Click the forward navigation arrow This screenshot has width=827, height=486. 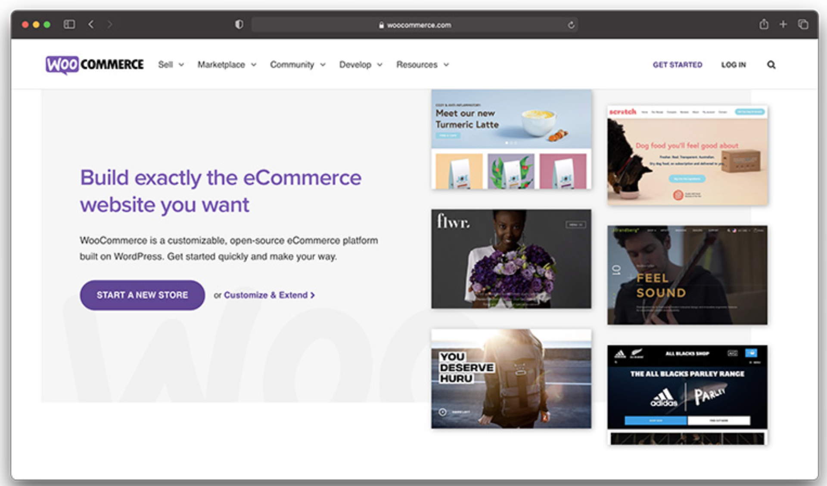coord(111,25)
